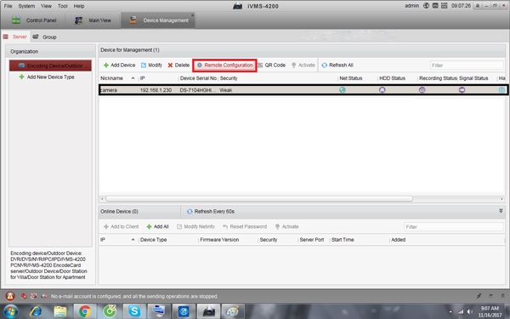Click the e-mail not configured message
The image size is (510, 319).
[x=134, y=297]
